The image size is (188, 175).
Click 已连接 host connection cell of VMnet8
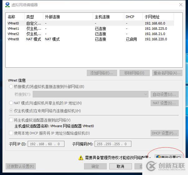click(x=101, y=39)
